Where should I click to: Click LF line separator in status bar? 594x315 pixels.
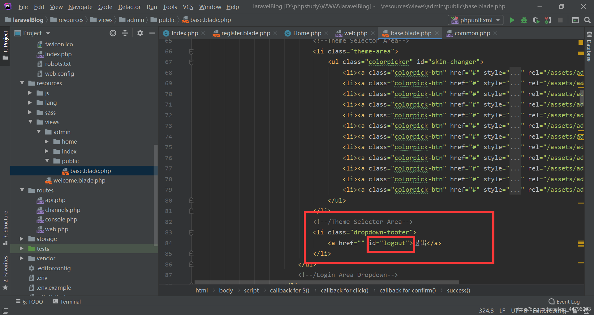tap(502, 310)
